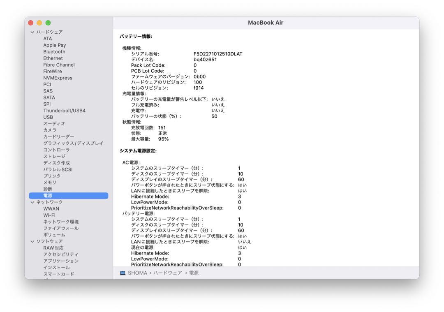Select Bluetooth in sidebar

click(54, 51)
